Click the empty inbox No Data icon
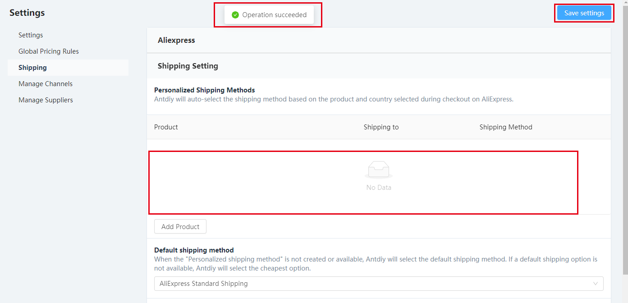The height and width of the screenshot is (303, 628). tap(379, 170)
